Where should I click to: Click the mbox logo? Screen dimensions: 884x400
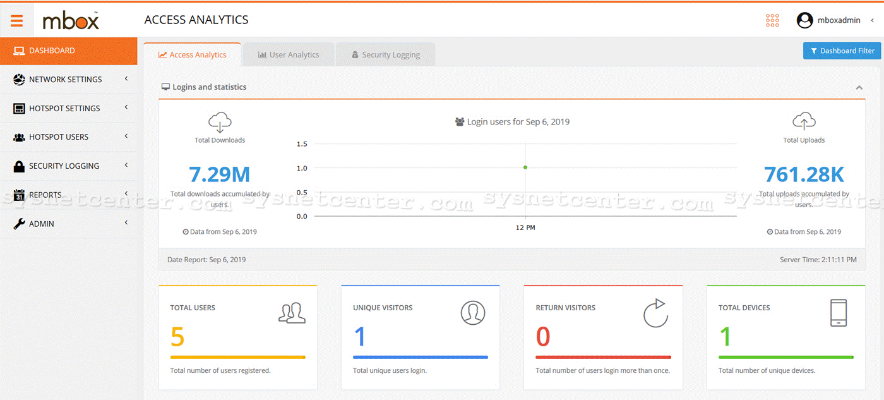pos(71,21)
